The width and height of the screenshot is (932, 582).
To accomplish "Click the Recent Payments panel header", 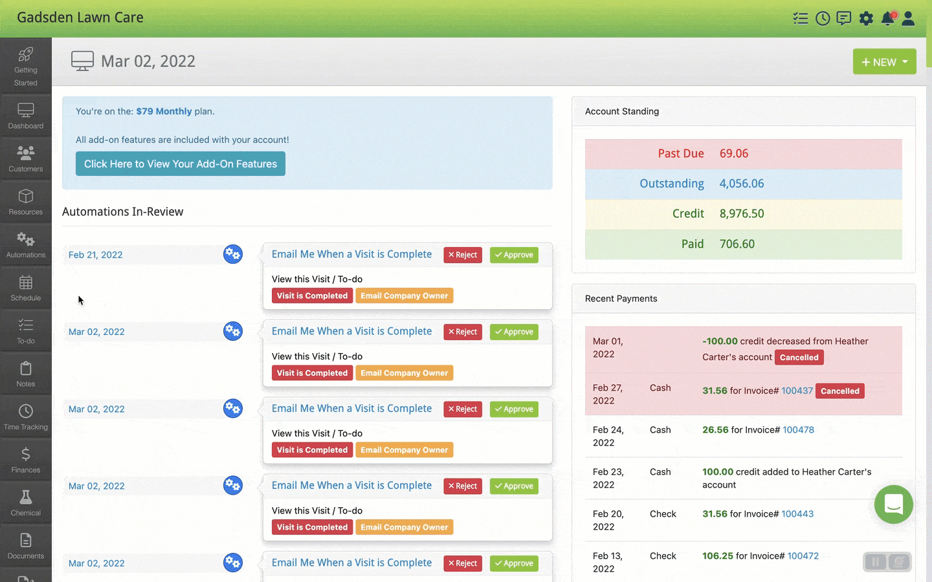I will [744, 298].
